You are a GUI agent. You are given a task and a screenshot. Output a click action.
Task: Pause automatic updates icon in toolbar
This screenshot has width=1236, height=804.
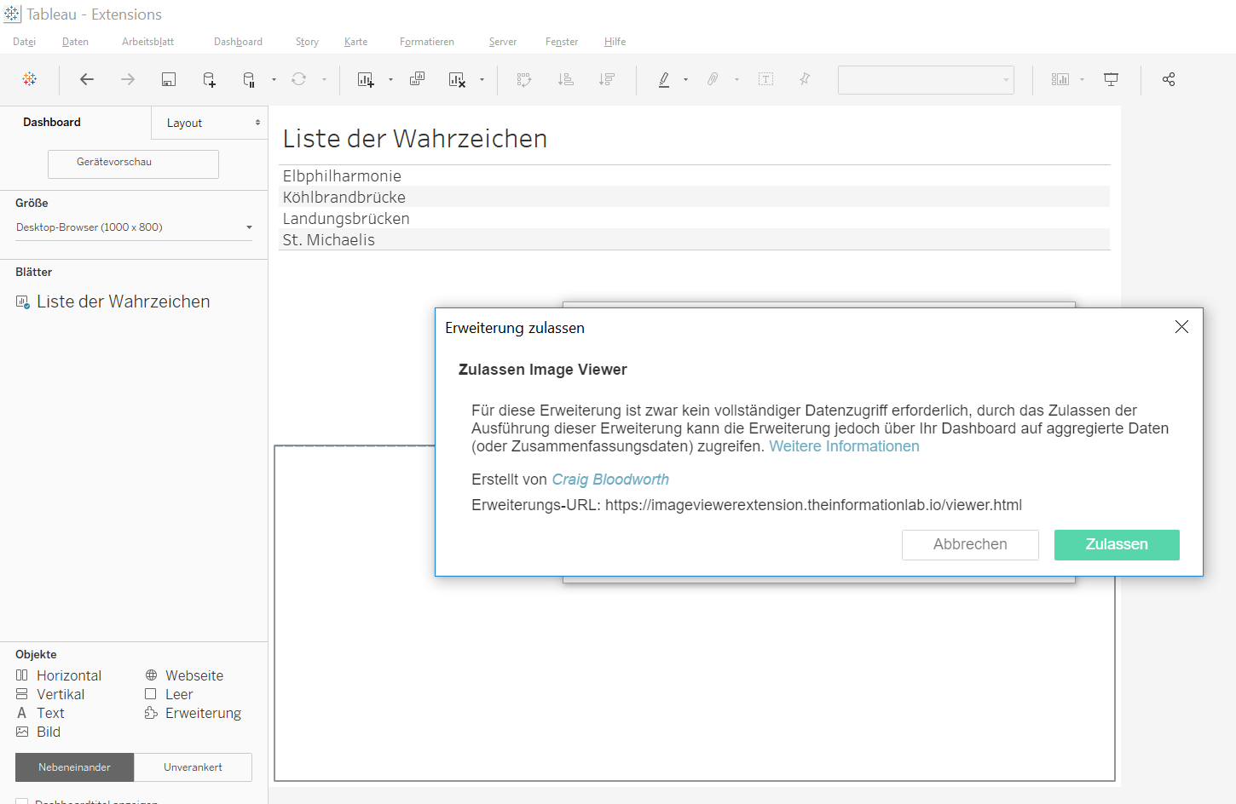249,79
